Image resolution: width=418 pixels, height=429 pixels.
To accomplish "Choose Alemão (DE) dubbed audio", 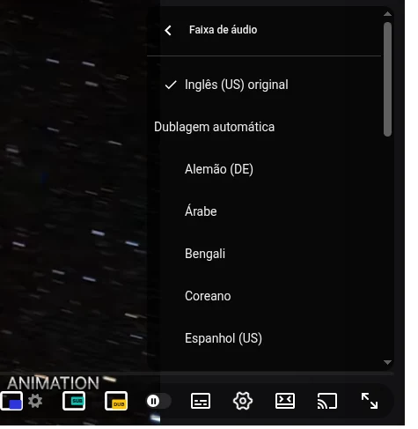I will [264, 169].
